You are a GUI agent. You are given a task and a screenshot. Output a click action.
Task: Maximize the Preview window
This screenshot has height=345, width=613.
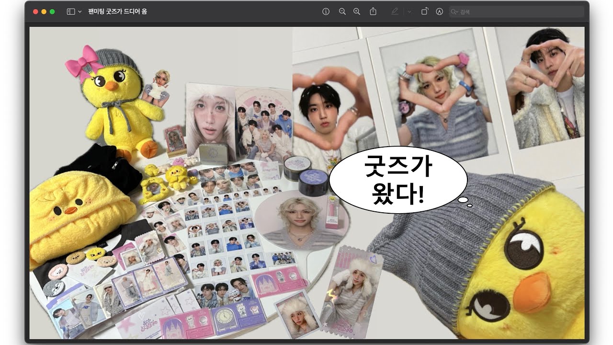(x=52, y=11)
